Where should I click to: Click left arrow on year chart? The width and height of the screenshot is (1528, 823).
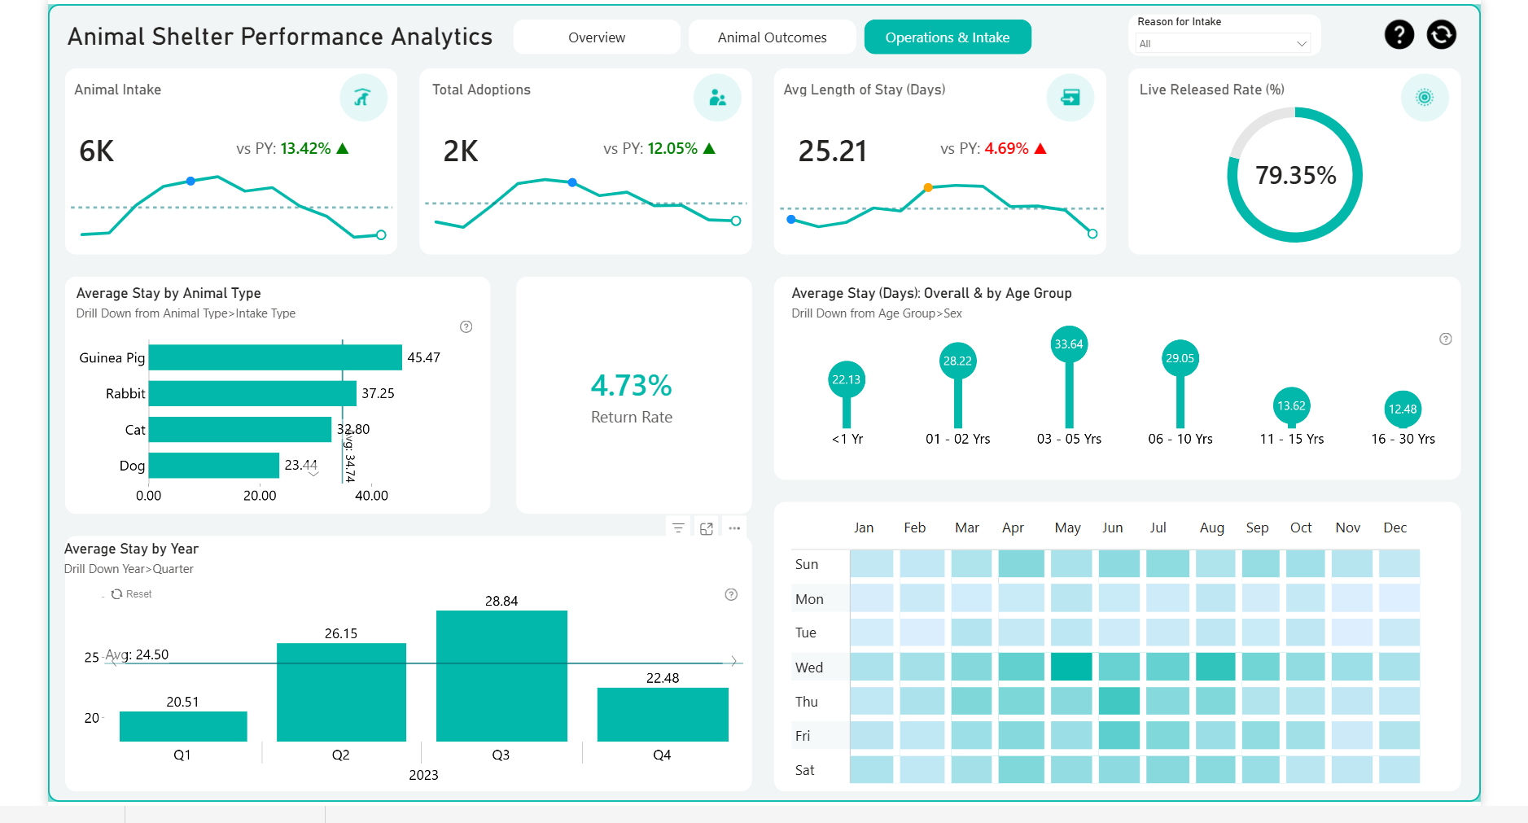[x=114, y=661]
